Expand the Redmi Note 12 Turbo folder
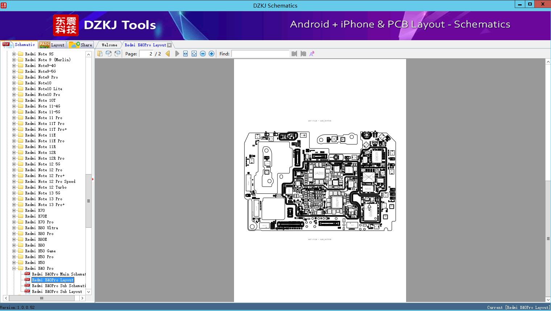This screenshot has height=311, width=551. pyautogui.click(x=14, y=187)
